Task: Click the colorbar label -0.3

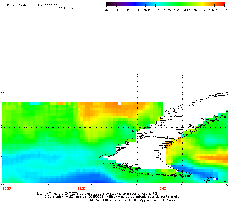Action: click(156, 10)
